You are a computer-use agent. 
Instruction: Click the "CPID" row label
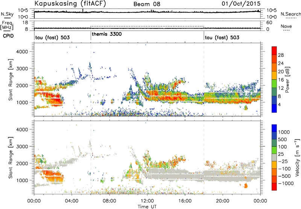tap(8, 36)
